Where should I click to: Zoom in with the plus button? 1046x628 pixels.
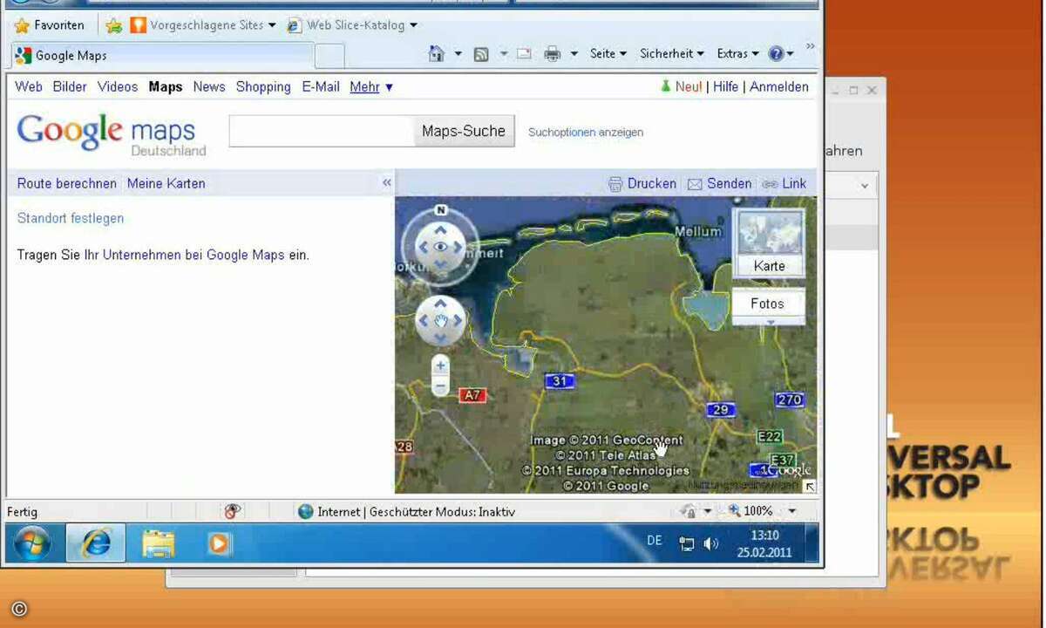pyautogui.click(x=440, y=366)
